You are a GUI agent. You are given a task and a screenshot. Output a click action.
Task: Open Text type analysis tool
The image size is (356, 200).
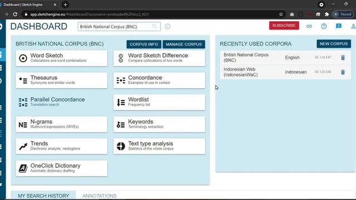[x=159, y=146]
